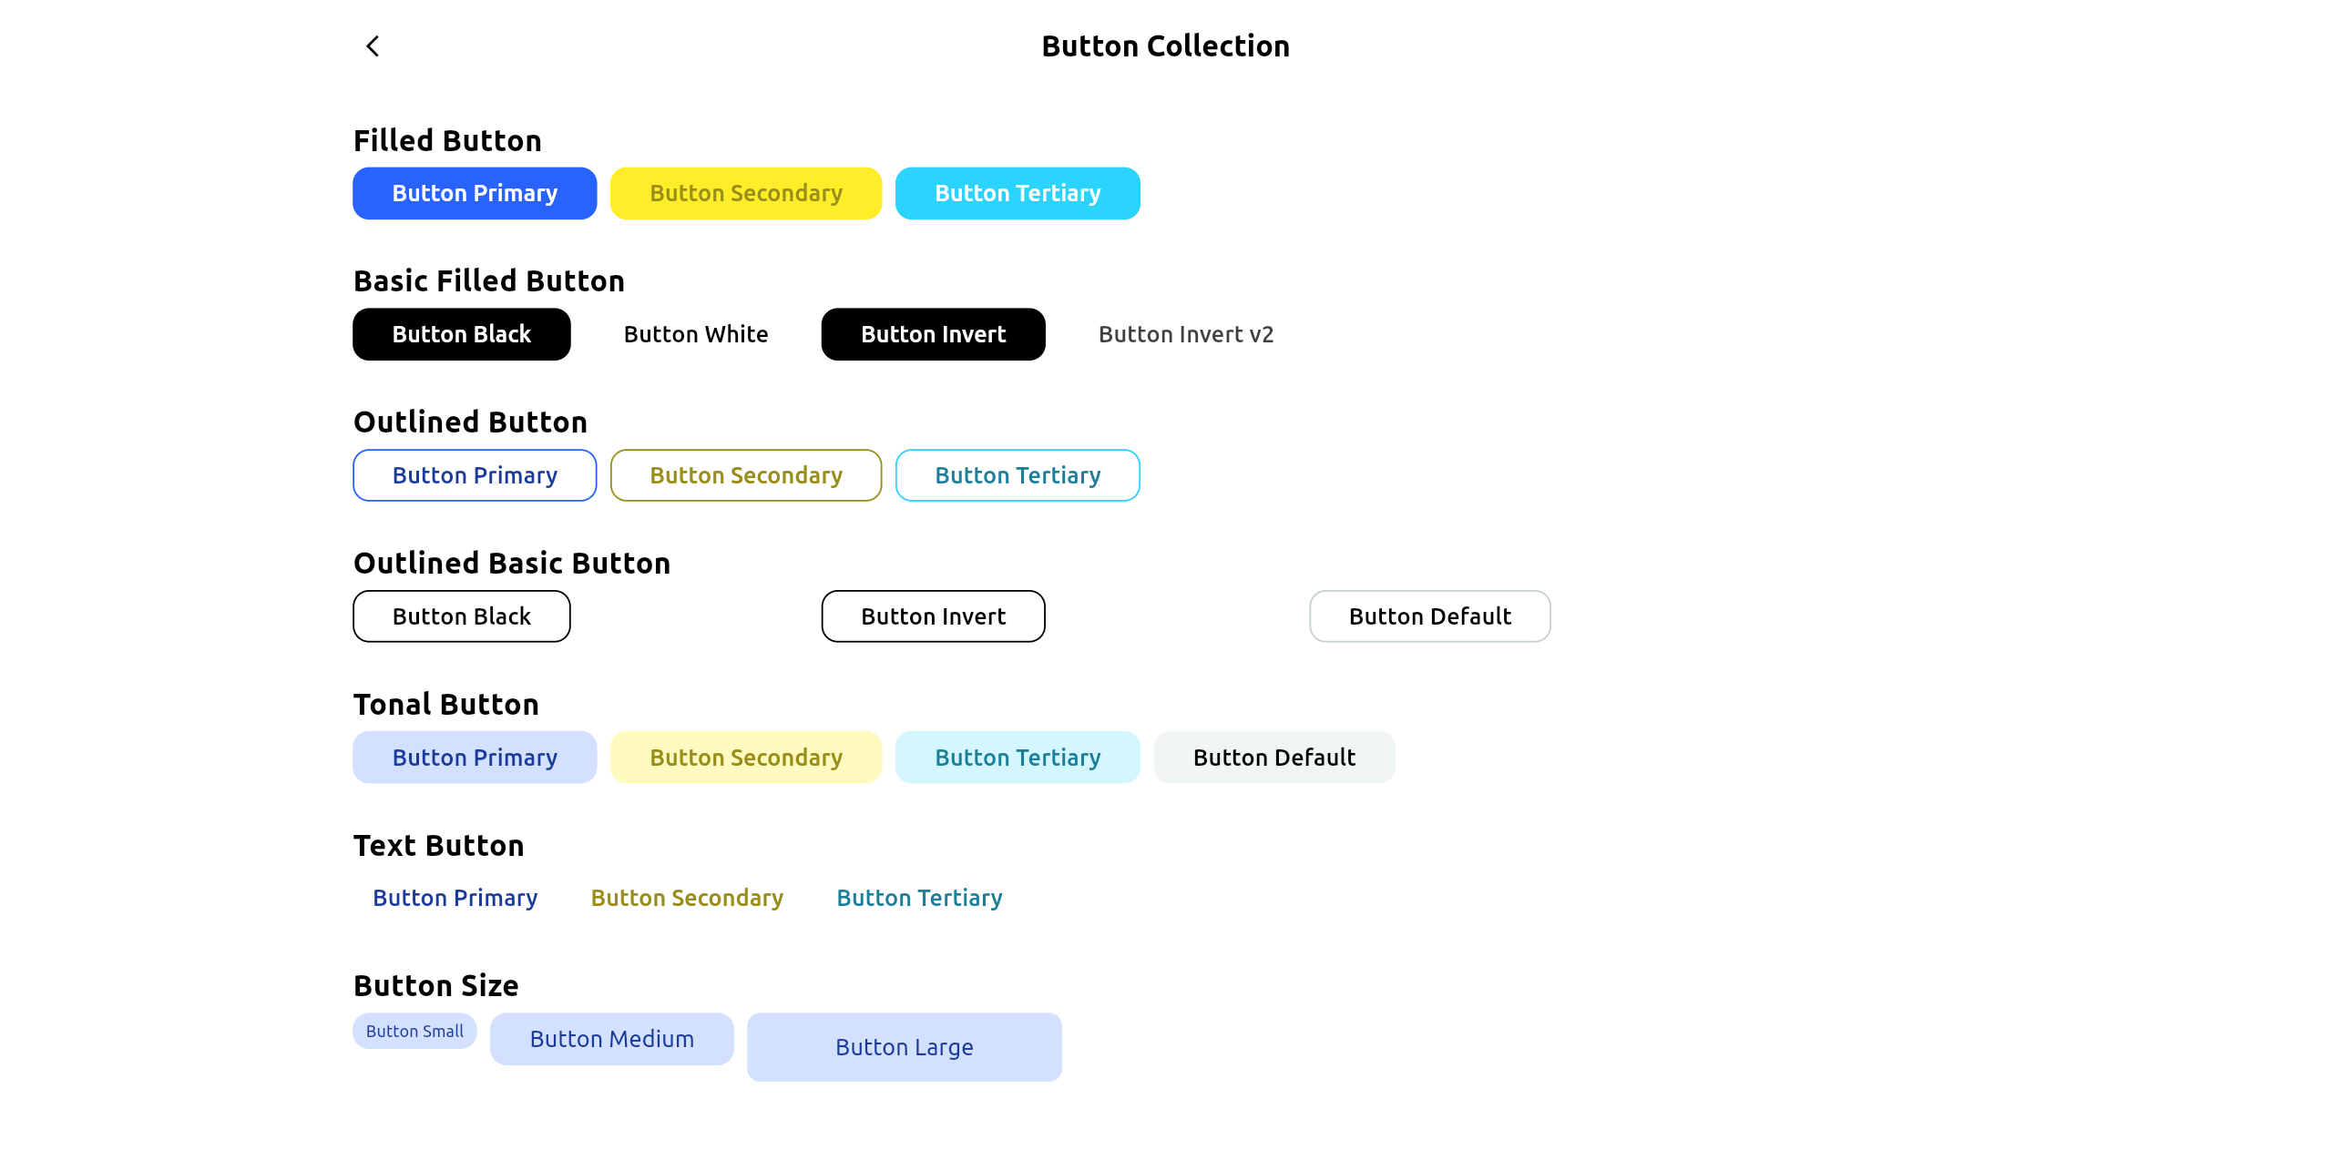Click the outlined Button Secondary

point(746,475)
